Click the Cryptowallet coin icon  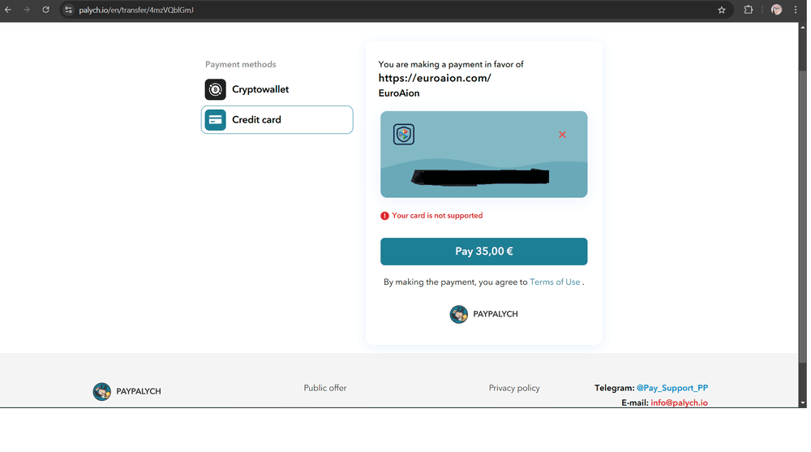tap(215, 89)
